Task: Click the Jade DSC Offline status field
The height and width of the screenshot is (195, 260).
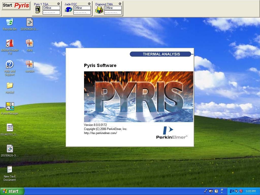Action: (82, 8)
